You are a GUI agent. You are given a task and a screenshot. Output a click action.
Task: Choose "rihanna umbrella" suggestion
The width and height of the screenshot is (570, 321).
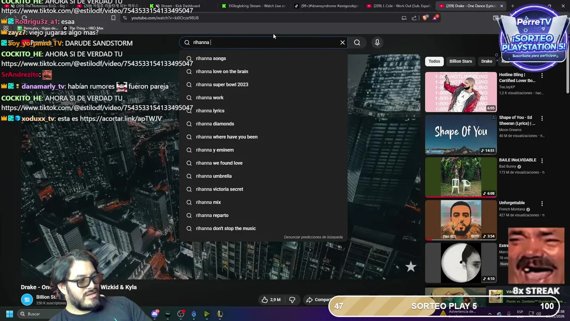(263, 176)
